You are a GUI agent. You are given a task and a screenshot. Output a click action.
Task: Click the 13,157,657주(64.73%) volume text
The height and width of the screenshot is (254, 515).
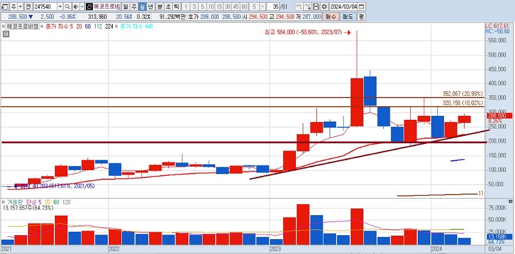point(27,208)
